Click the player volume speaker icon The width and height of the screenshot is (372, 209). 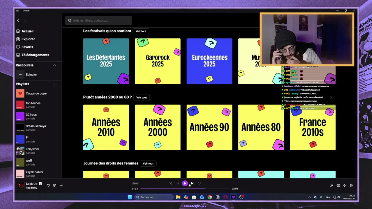tap(345, 185)
